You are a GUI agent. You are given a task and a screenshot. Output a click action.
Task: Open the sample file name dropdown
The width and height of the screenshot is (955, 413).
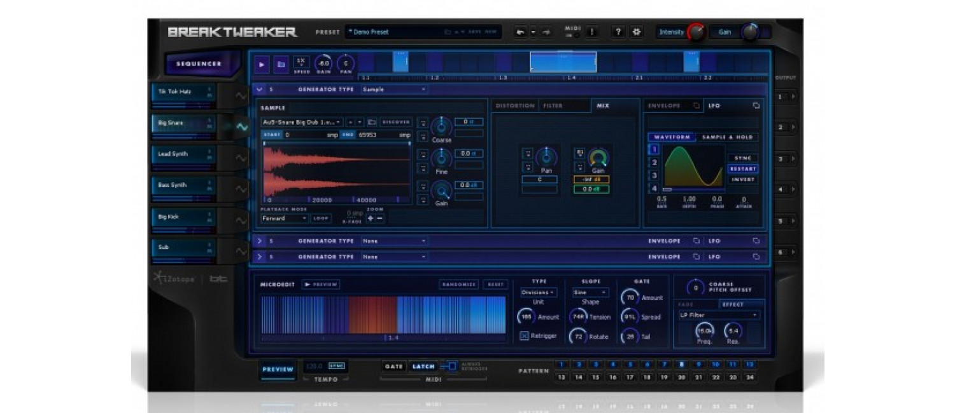pyautogui.click(x=302, y=122)
